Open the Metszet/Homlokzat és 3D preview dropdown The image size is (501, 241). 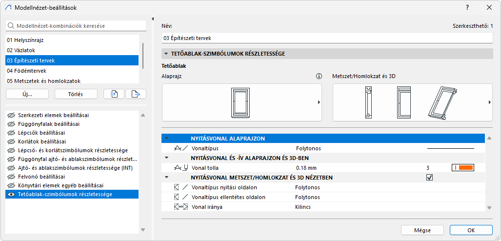(489, 102)
